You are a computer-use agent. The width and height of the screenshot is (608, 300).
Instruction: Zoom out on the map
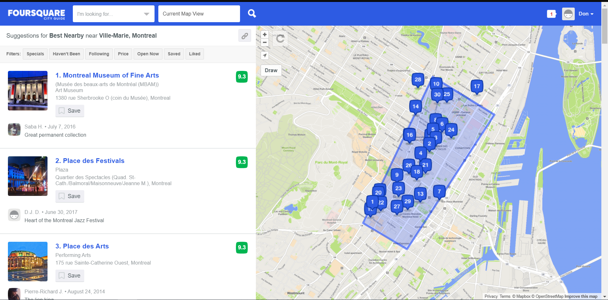pyautogui.click(x=265, y=42)
